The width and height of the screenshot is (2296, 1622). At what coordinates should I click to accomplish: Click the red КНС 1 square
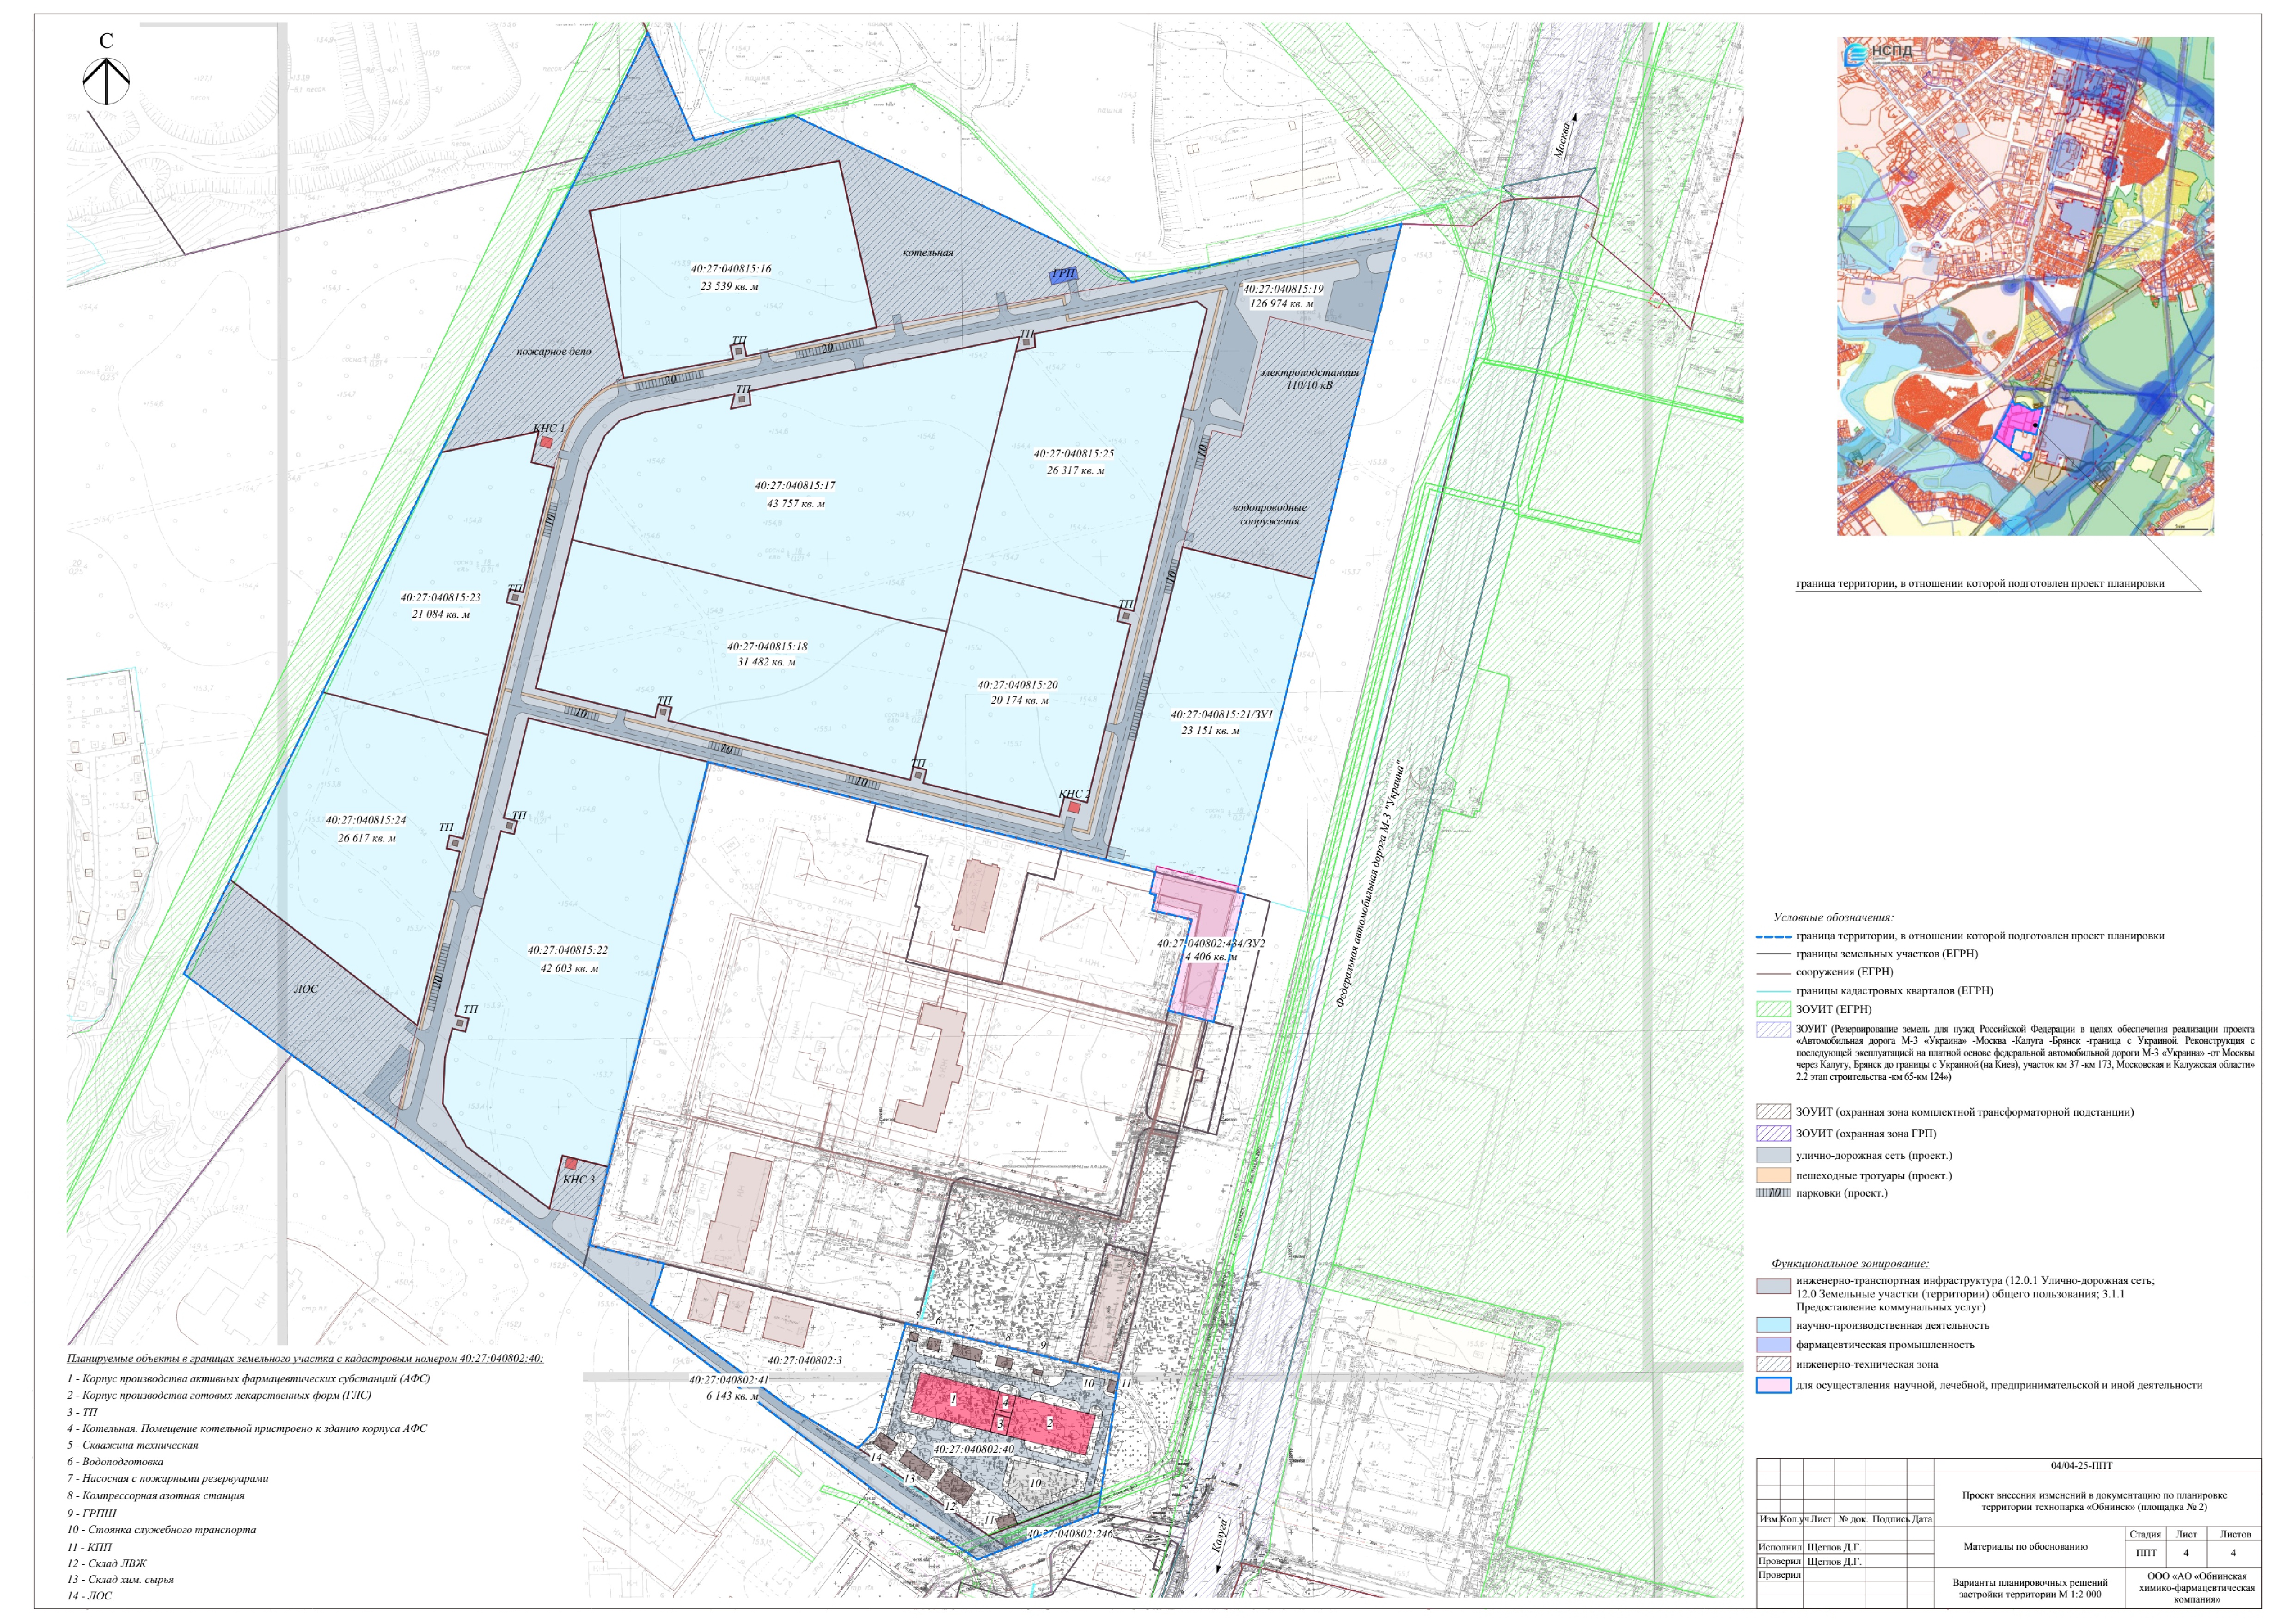pyautogui.click(x=546, y=441)
